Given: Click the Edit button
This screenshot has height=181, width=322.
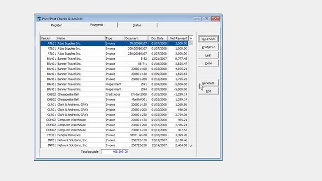Looking at the screenshot, I should [x=208, y=91].
